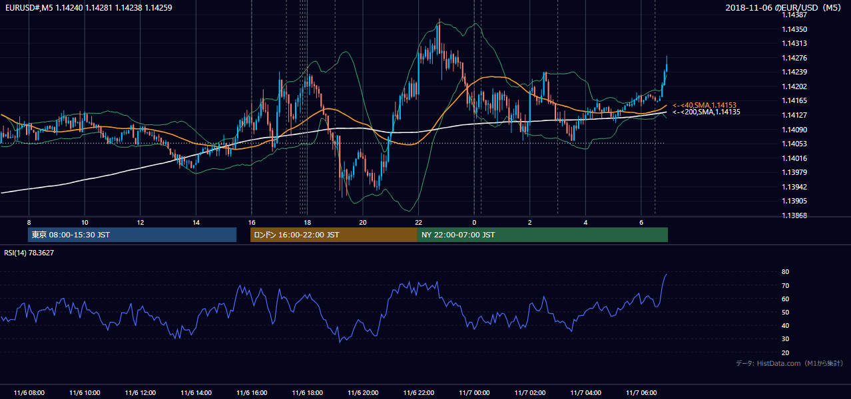The height and width of the screenshot is (399, 851).
Task: Click price scale value 1.13868
Action: tap(794, 215)
